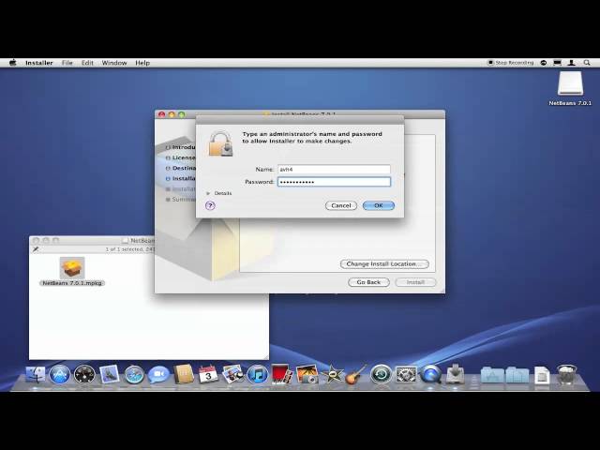600x450 pixels.
Task: Open Time Machine in the Dock
Action: 381,374
